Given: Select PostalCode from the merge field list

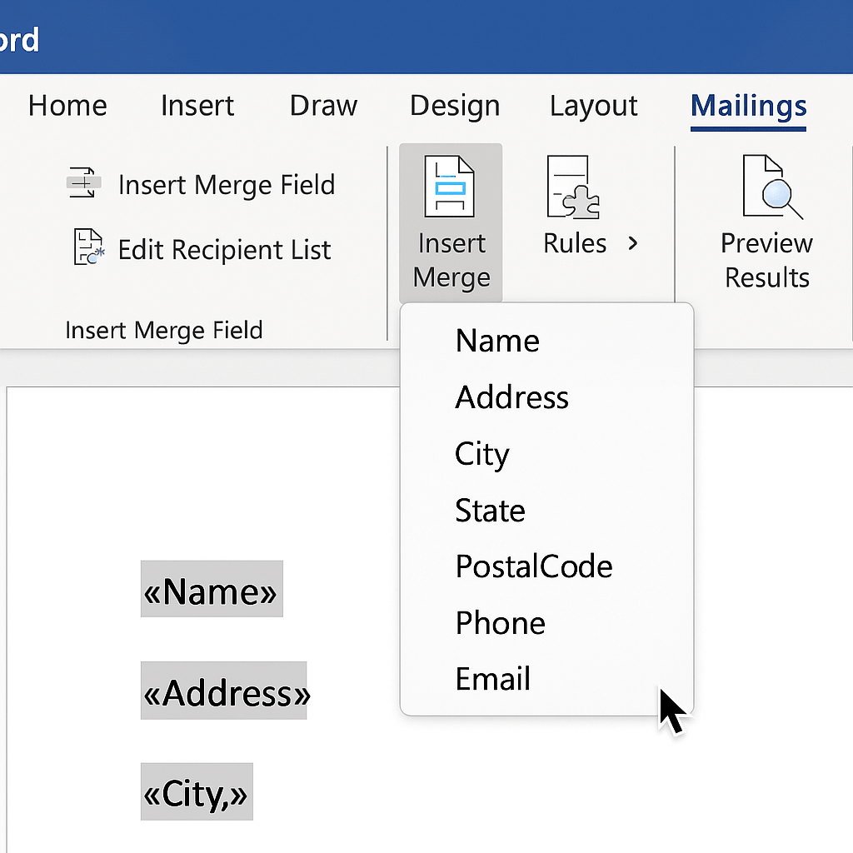Looking at the screenshot, I should [533, 566].
